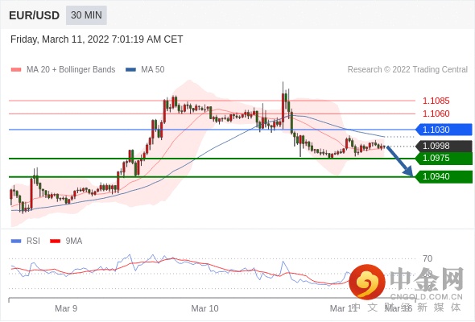The height and width of the screenshot is (322, 475).
Task: Open Research Trading Central copyright link
Action: 407,70
